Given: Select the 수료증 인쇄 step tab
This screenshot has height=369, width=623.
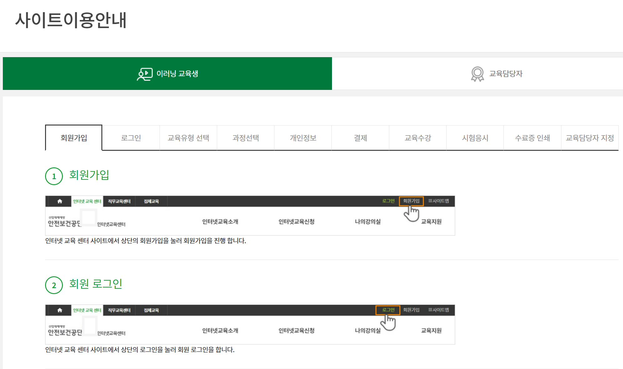Looking at the screenshot, I should click(x=532, y=138).
